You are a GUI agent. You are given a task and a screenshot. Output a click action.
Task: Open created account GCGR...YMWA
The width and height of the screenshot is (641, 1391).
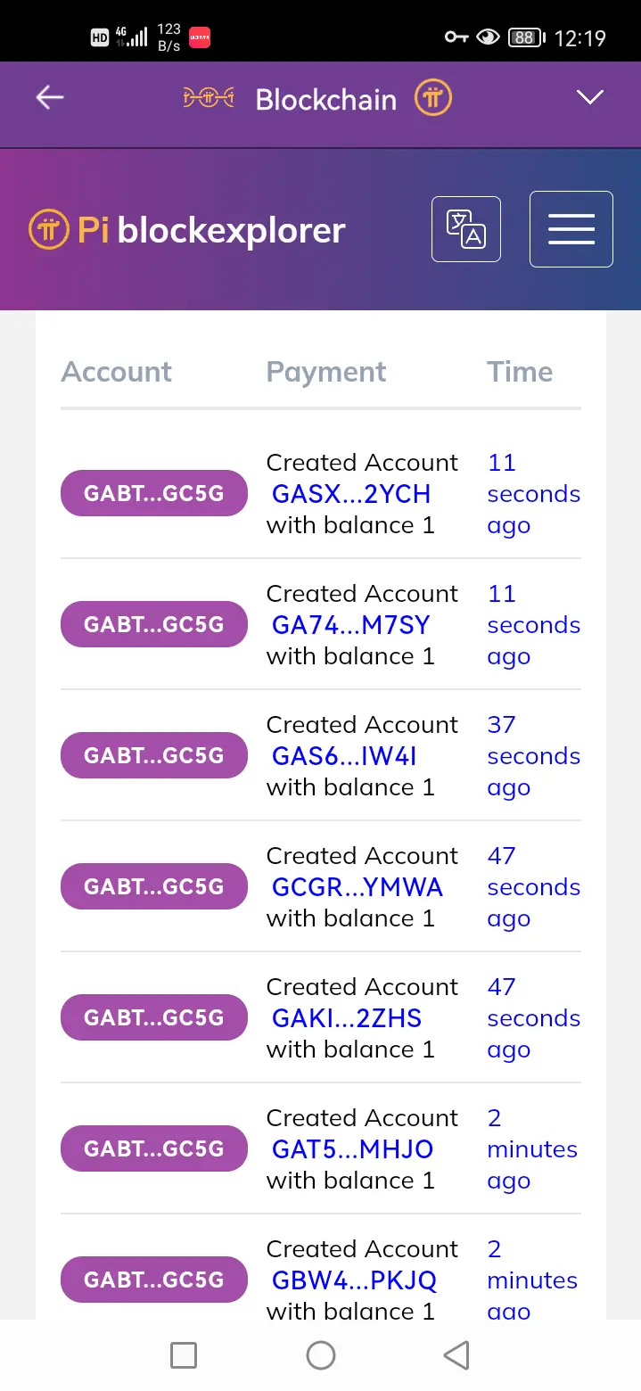[357, 887]
